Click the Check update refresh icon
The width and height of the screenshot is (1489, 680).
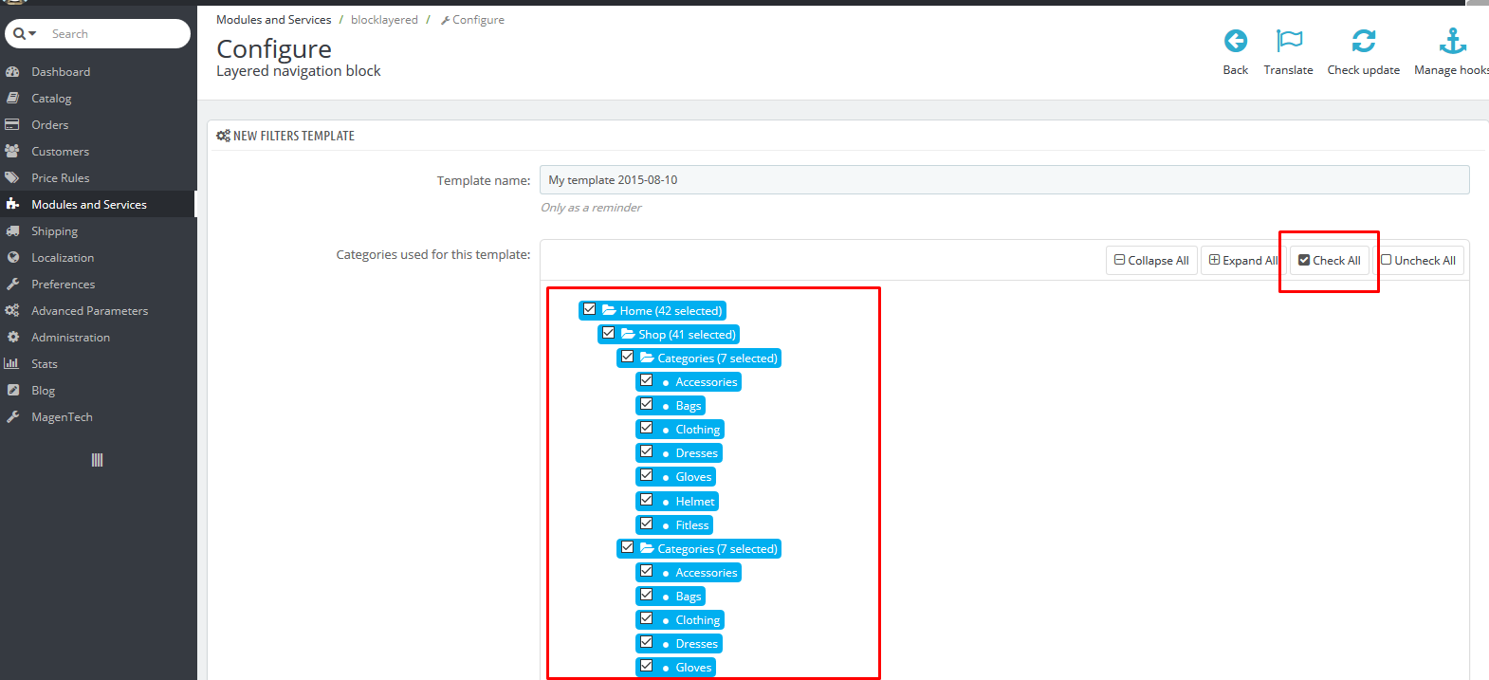coord(1364,41)
